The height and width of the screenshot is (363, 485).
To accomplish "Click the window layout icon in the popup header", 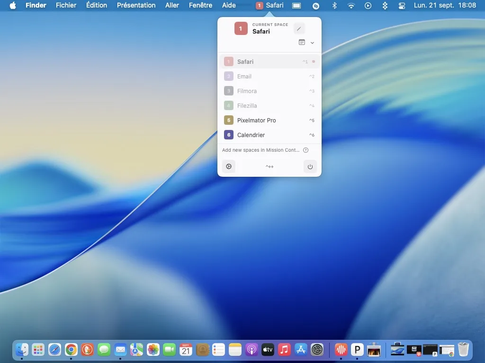I will pyautogui.click(x=302, y=42).
